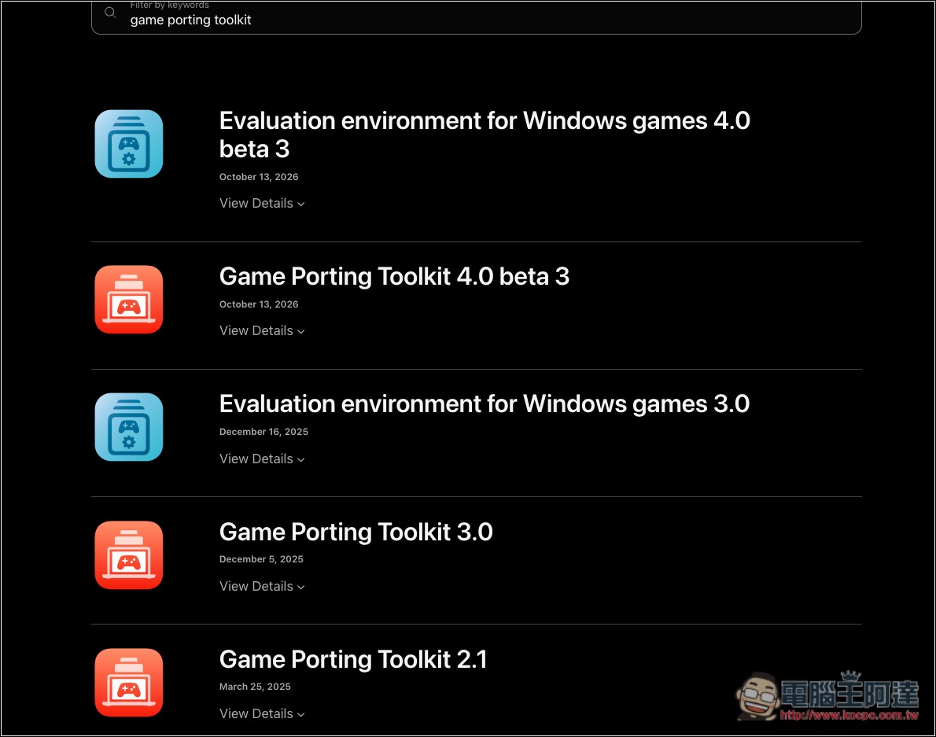This screenshot has width=936, height=737.
Task: Open the Evaluation environment for Windows games 4.0 beta 3 title
Action: click(485, 135)
